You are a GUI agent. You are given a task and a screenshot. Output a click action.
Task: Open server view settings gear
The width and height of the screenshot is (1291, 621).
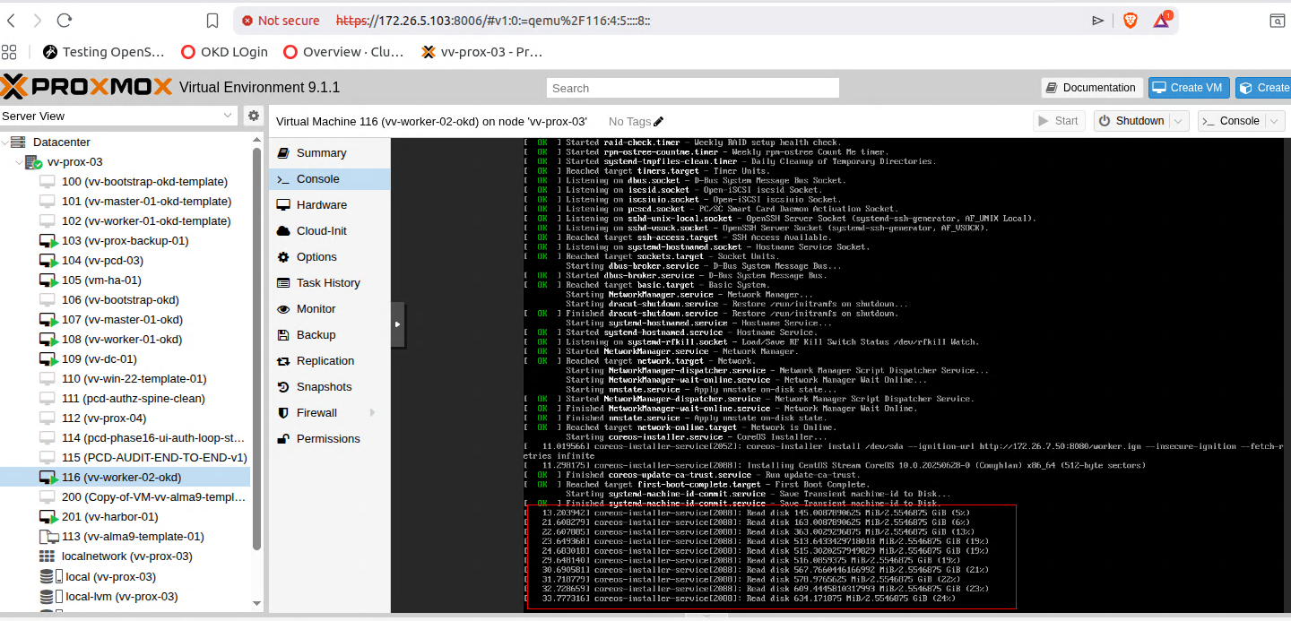click(254, 116)
